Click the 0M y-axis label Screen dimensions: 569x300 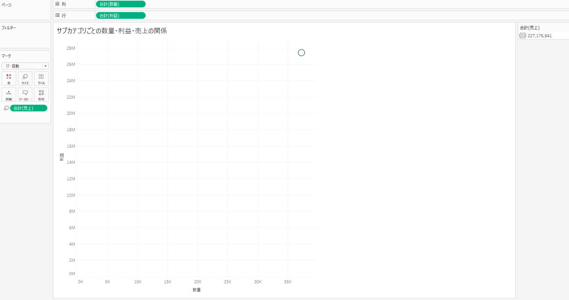coord(72,273)
